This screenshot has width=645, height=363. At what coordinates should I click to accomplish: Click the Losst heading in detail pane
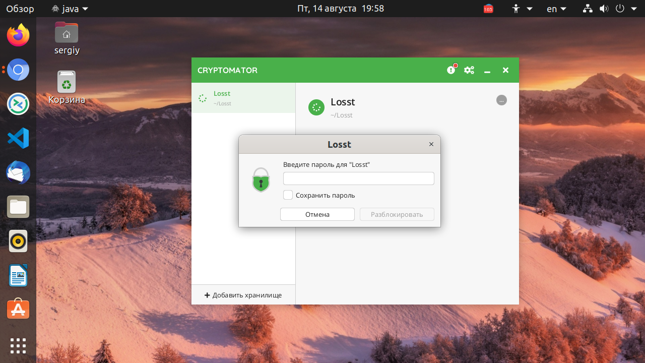[x=343, y=102]
